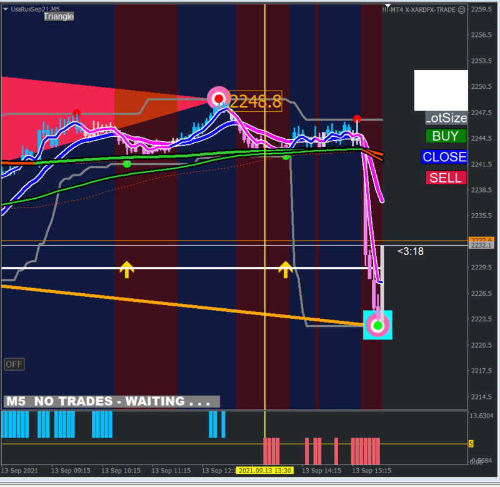Click the blue CLOSE trade button
This screenshot has height=487, width=500.
pos(444,157)
